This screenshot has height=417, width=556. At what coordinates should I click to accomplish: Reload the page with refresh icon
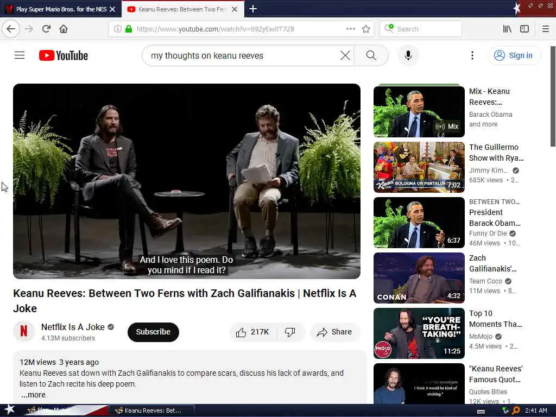[46, 29]
